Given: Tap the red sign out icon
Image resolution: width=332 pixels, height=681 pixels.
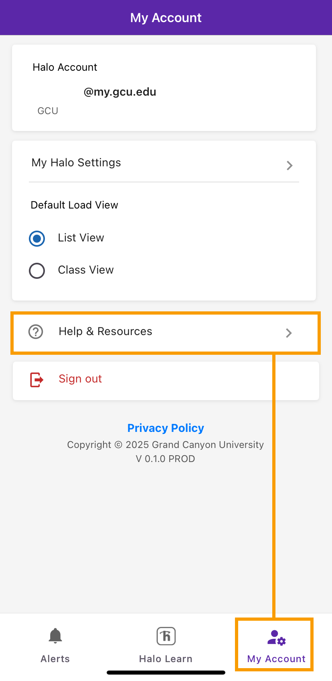Looking at the screenshot, I should [36, 379].
